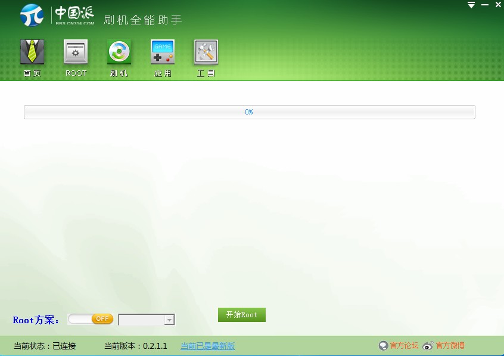Open the 刷机 flash disc icon
The width and height of the screenshot is (504, 356).
[x=119, y=52]
